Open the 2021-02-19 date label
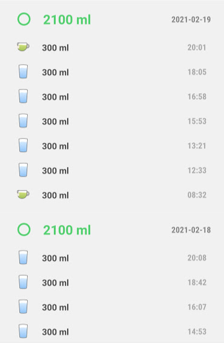Screen dimensions: 224x343 pyautogui.click(x=191, y=19)
